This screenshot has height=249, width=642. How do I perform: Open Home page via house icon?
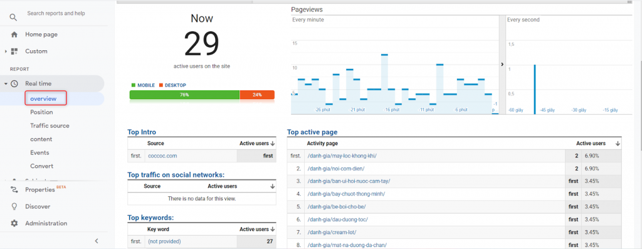[x=14, y=34]
